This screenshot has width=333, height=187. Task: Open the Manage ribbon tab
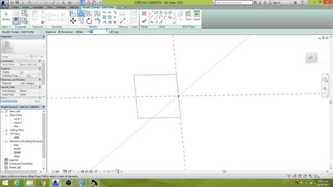pyautogui.click(x=61, y=7)
